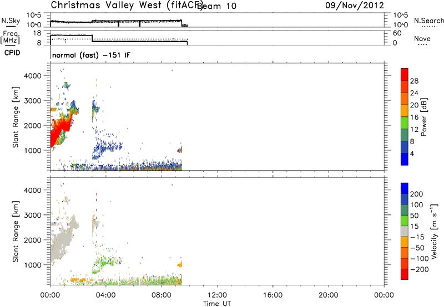Pick the green 15–50 velocity colorbar segment
444x307 pixels.
point(405,221)
